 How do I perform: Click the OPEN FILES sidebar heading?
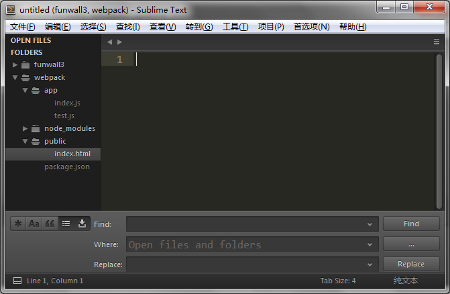click(31, 40)
